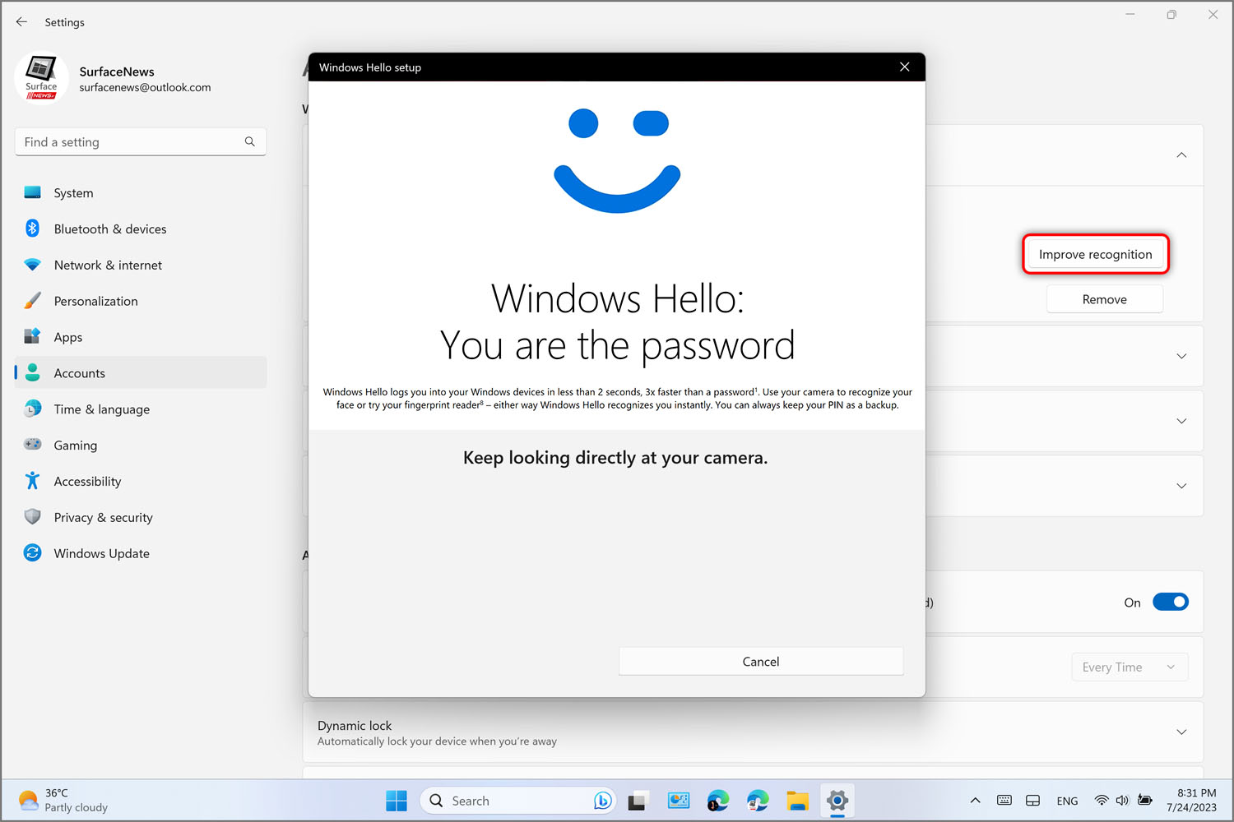
Task: Click the Windows Update sync icon
Action: [32, 553]
